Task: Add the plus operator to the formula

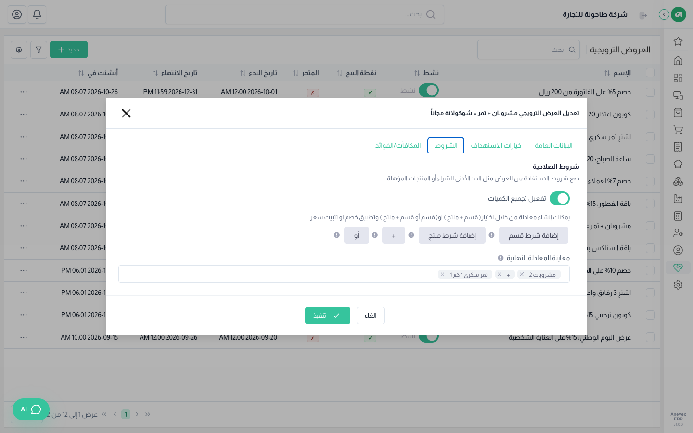Action: [x=394, y=235]
